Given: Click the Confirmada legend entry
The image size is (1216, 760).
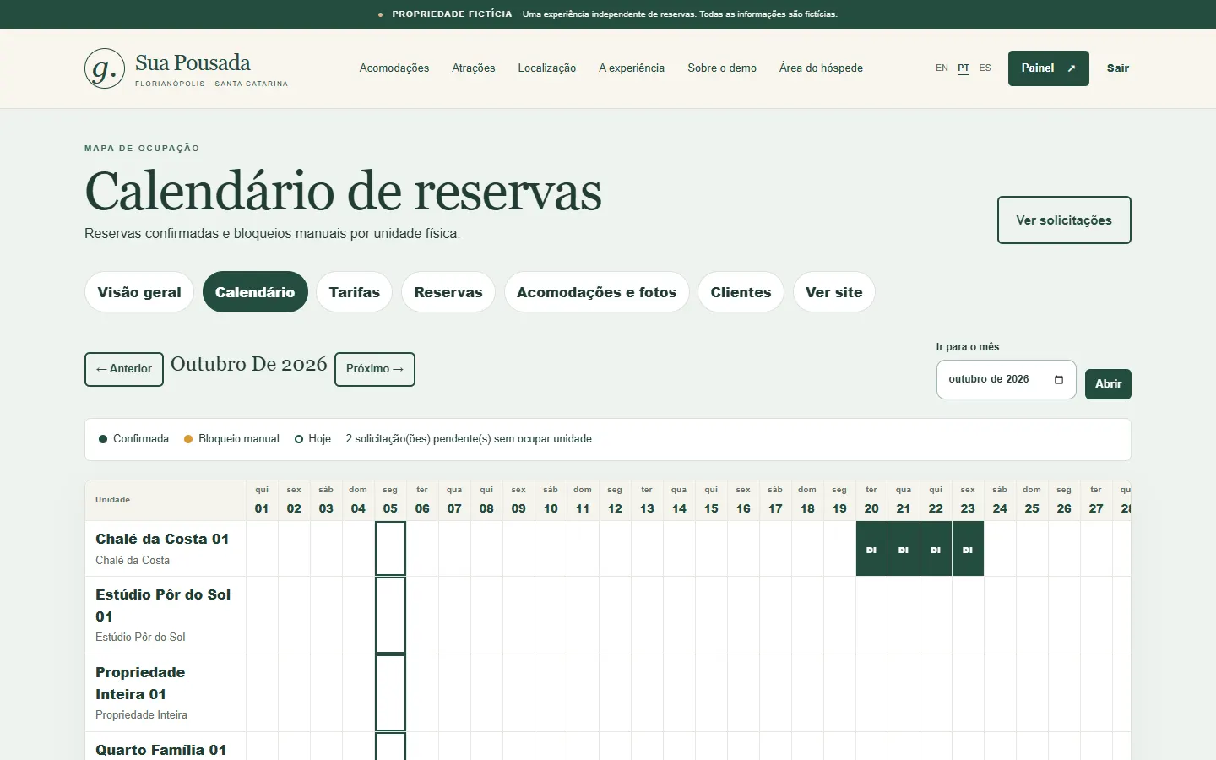Looking at the screenshot, I should 133,439.
